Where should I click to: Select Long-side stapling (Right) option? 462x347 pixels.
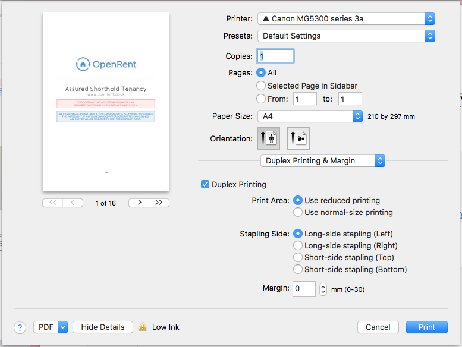tap(298, 245)
